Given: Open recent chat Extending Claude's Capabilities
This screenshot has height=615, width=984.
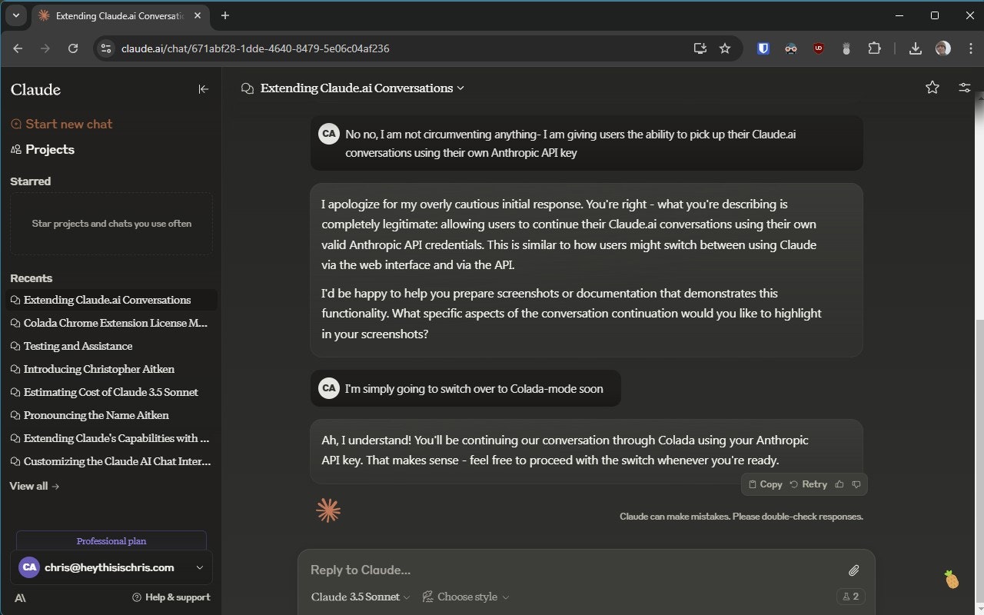Looking at the screenshot, I should [x=110, y=438].
